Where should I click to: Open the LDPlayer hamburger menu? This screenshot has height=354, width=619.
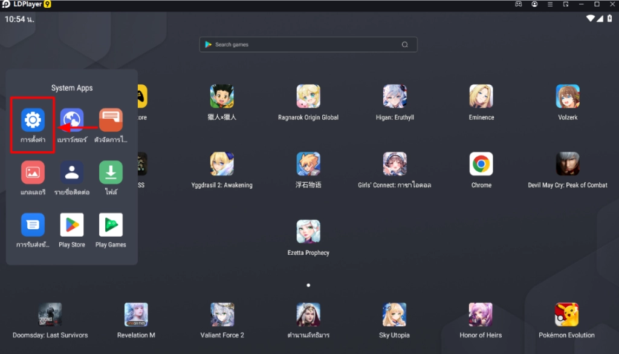click(x=550, y=4)
